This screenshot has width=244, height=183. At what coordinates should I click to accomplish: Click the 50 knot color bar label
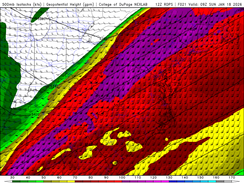coord(44,178)
